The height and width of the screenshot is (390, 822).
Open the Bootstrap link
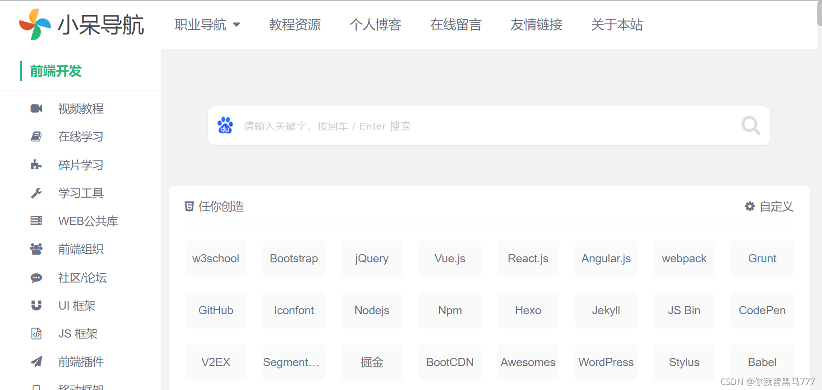tap(294, 258)
